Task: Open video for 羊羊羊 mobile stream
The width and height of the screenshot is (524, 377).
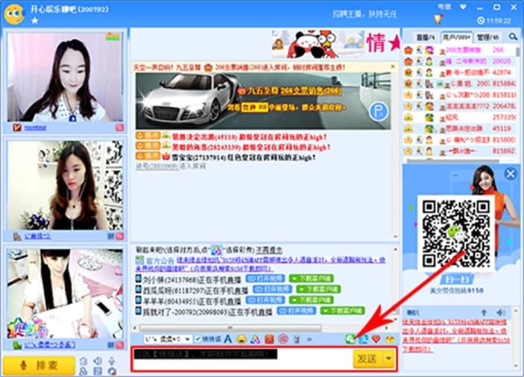Action: pos(265,300)
